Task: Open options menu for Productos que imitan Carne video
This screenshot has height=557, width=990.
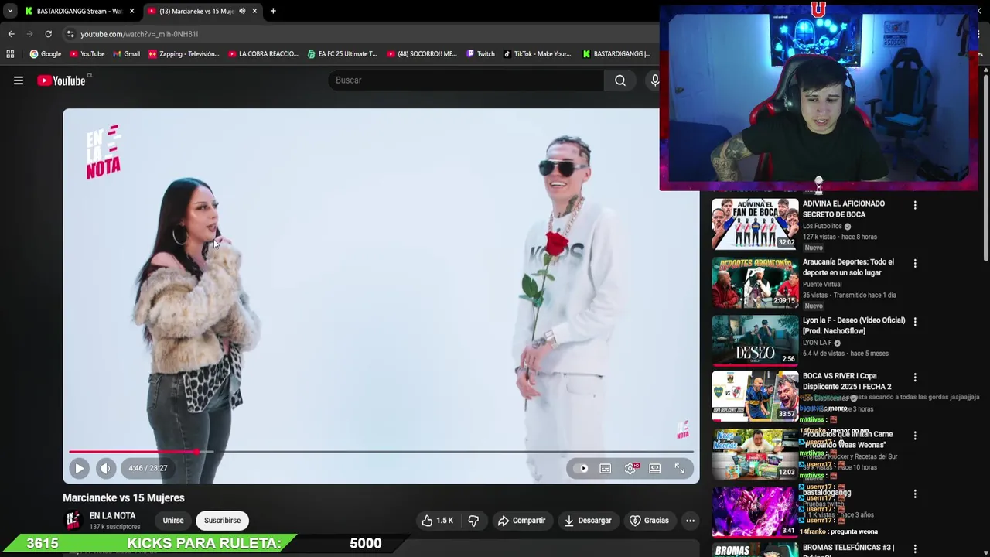Action: 915,436
